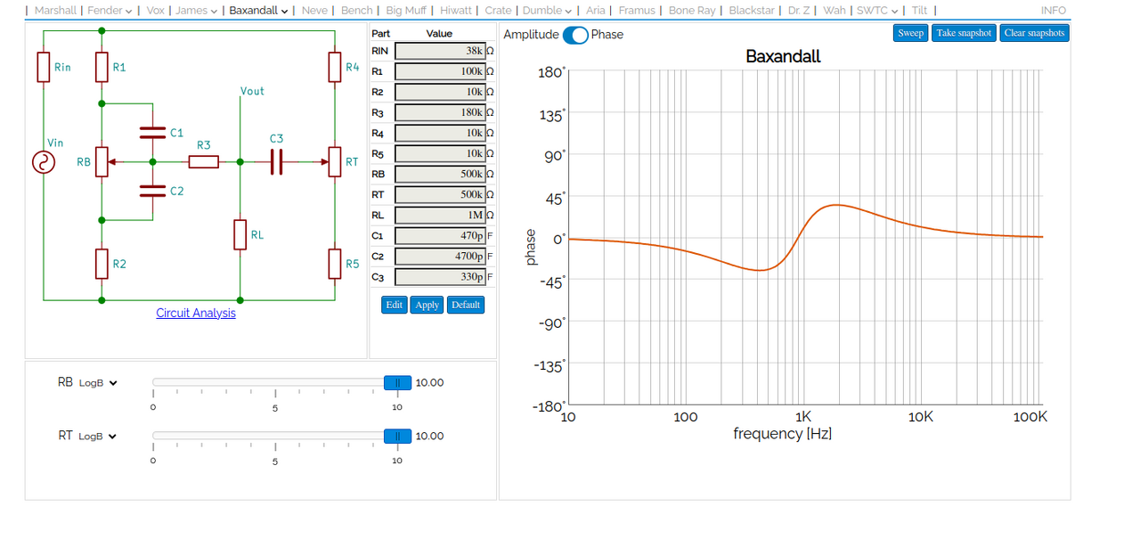Viewport: 1140px width, 539px height.
Task: Click the Edit button under parts table
Action: pos(395,305)
